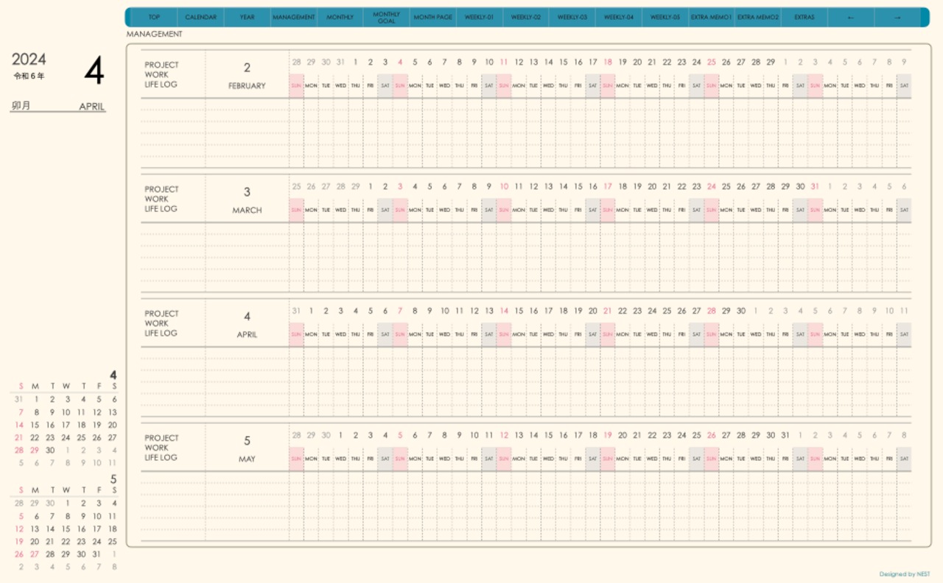Click date 14 in the April timeline
Screen dimensions: 943x583
(504, 311)
